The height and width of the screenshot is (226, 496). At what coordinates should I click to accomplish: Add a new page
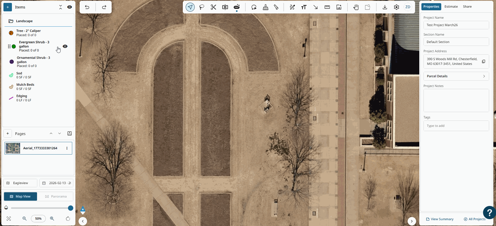(8, 133)
